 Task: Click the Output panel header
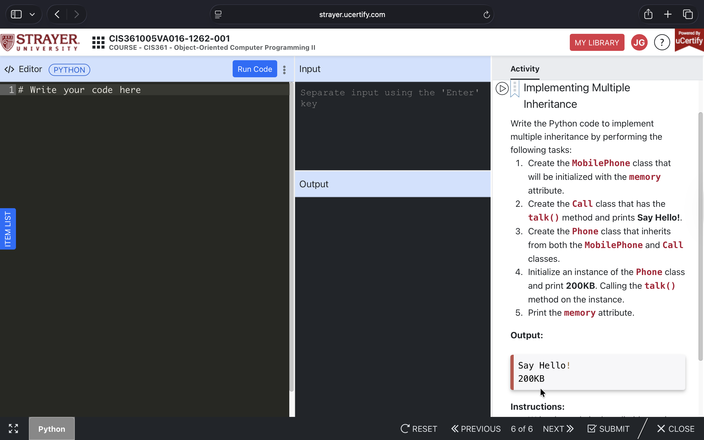click(x=392, y=184)
